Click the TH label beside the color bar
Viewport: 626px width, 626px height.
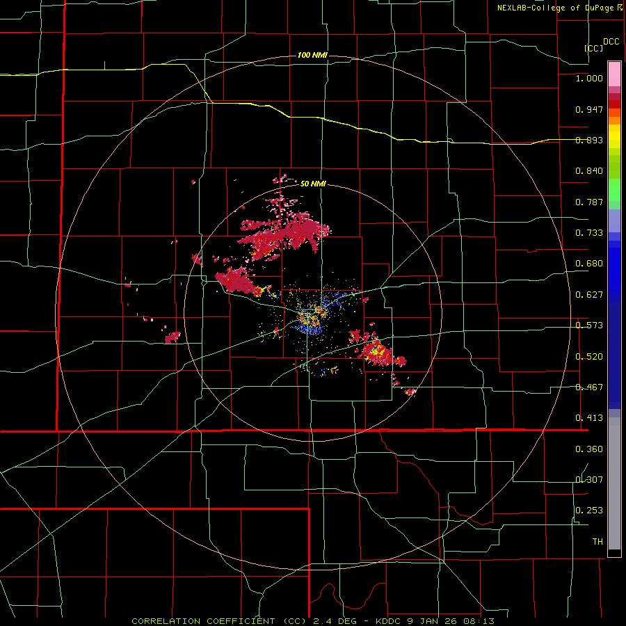point(597,542)
